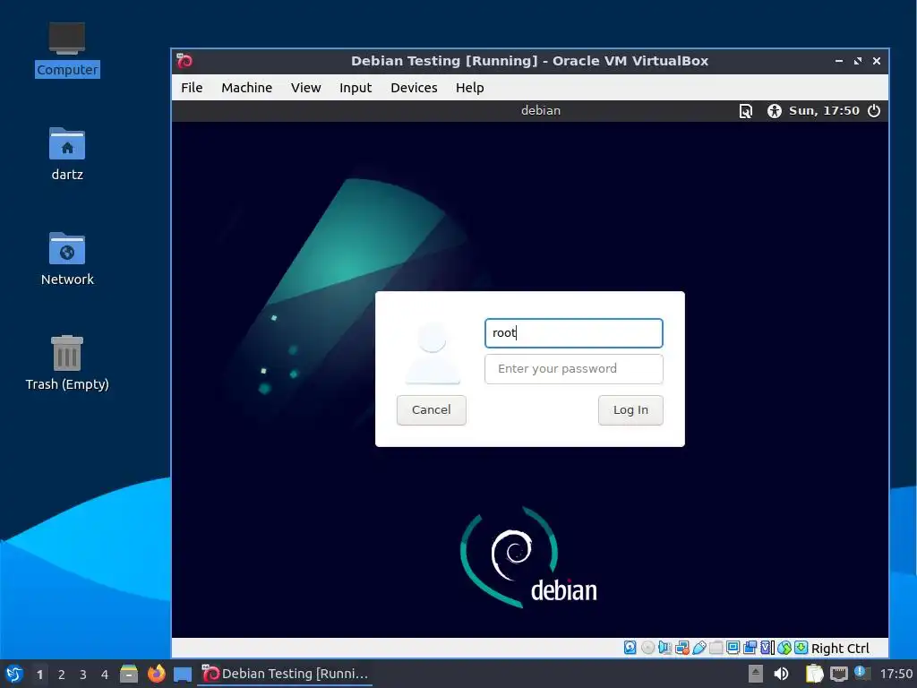917x688 pixels.
Task: Open the Help menu in VirtualBox
Action: click(469, 88)
